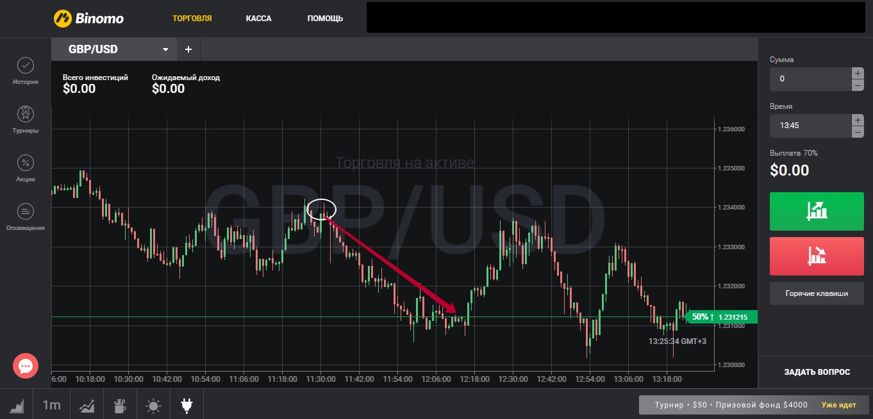Change the 1m timeframe setting
873x419 pixels.
point(51,405)
